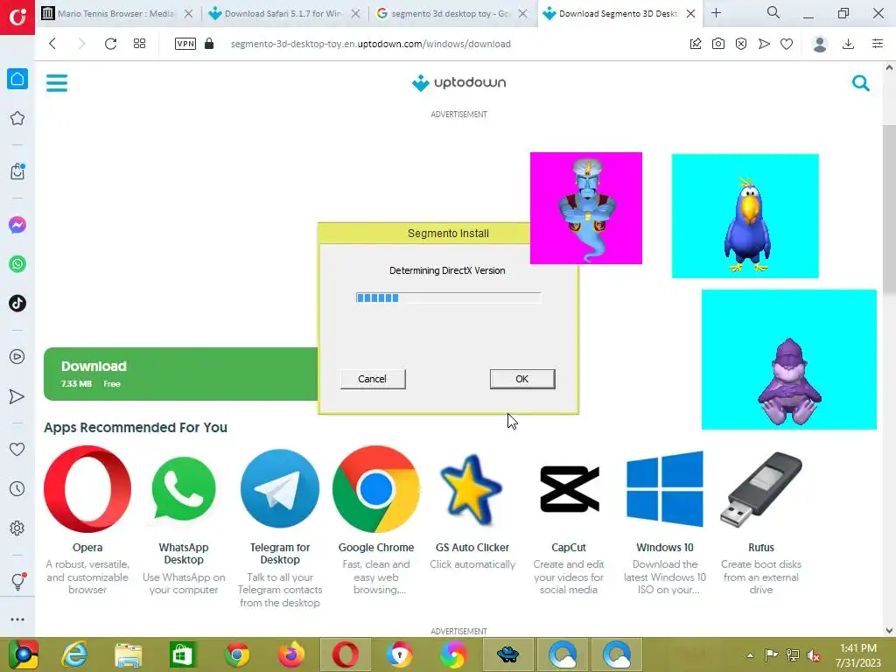Open Windows 10 recommended app

click(665, 489)
